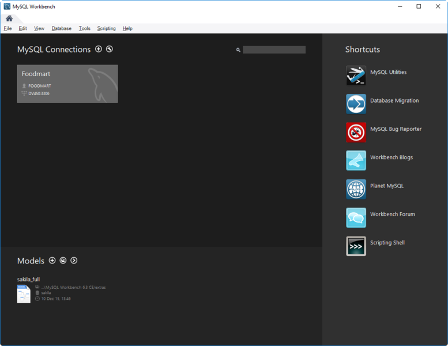448x346 pixels.
Task: Open the Scripting menu
Action: (x=106, y=28)
